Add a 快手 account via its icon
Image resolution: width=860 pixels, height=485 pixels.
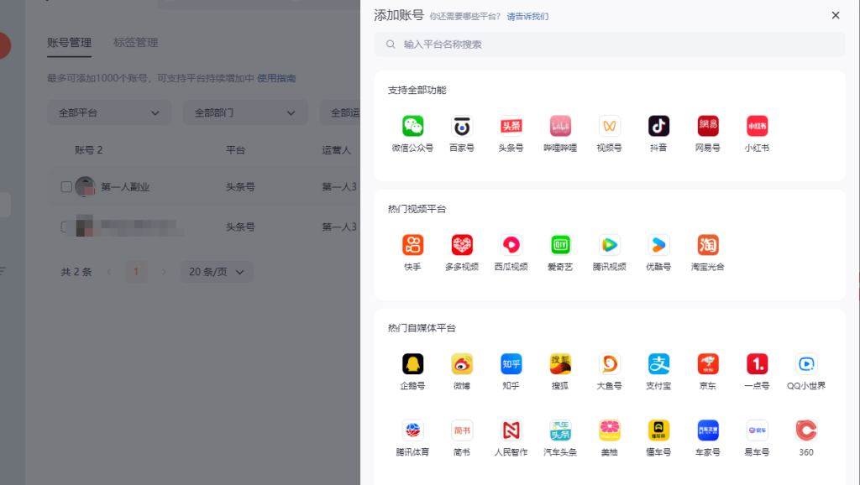click(x=412, y=245)
